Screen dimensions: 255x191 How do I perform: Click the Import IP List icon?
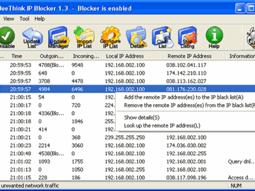click(x=84, y=38)
